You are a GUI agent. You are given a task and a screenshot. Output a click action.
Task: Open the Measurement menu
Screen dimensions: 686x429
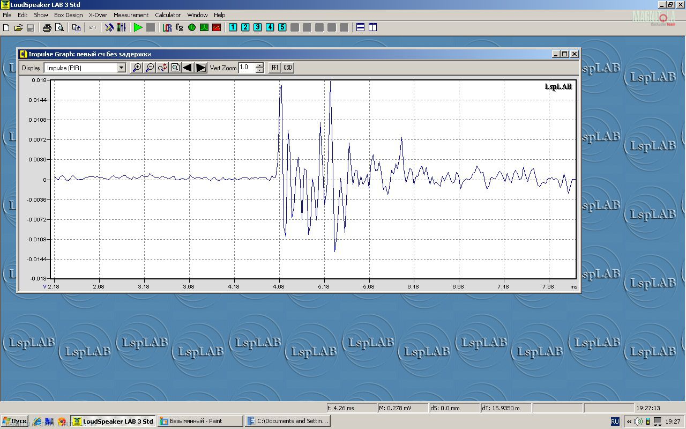(x=131, y=15)
